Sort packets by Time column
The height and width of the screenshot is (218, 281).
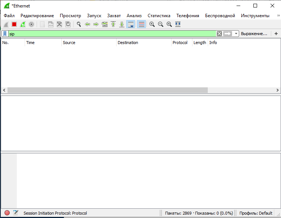(43, 43)
